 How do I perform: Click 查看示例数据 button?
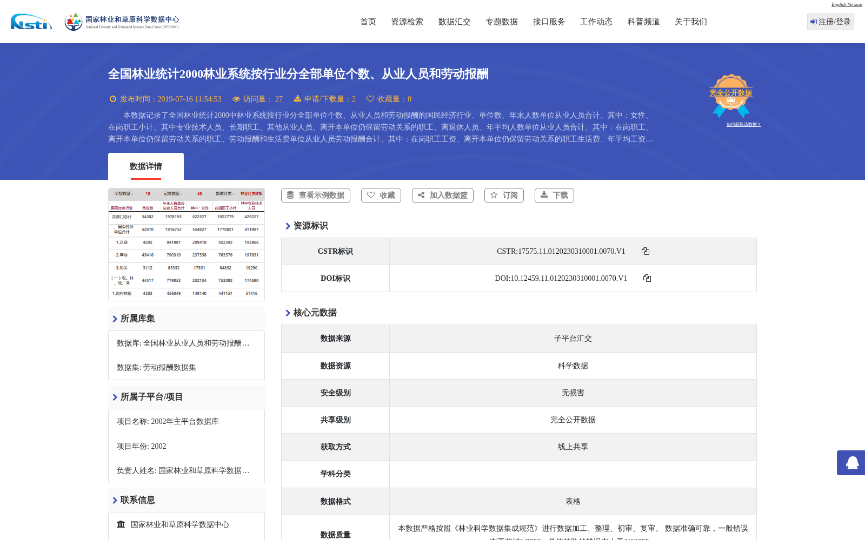tap(316, 195)
